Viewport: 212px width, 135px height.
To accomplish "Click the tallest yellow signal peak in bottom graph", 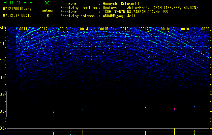I will (174, 131).
